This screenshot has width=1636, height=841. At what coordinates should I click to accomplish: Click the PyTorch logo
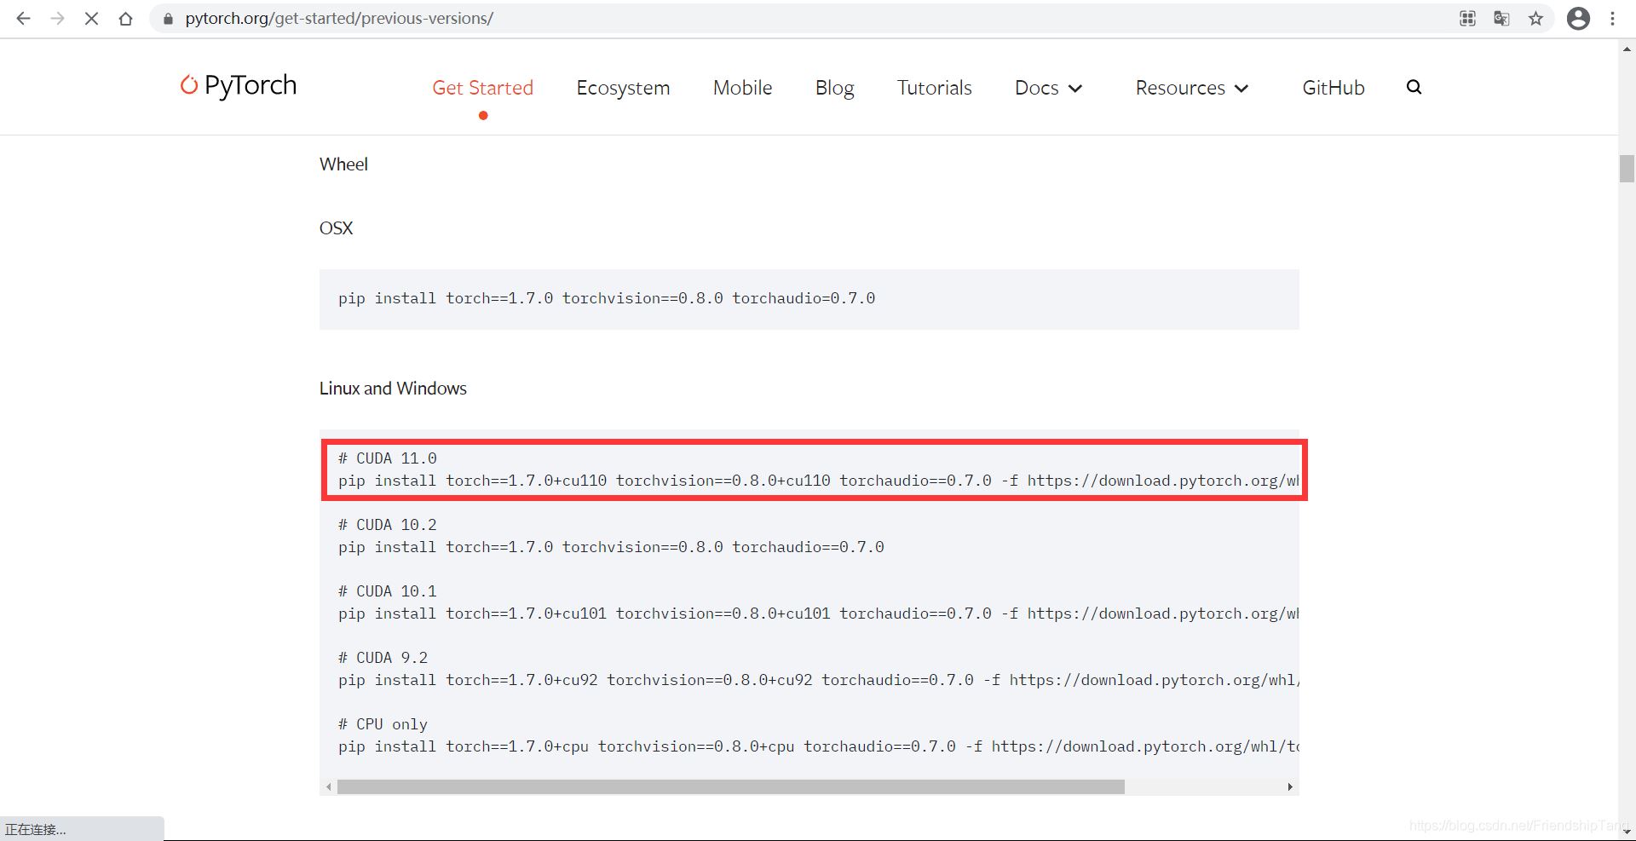(x=239, y=85)
